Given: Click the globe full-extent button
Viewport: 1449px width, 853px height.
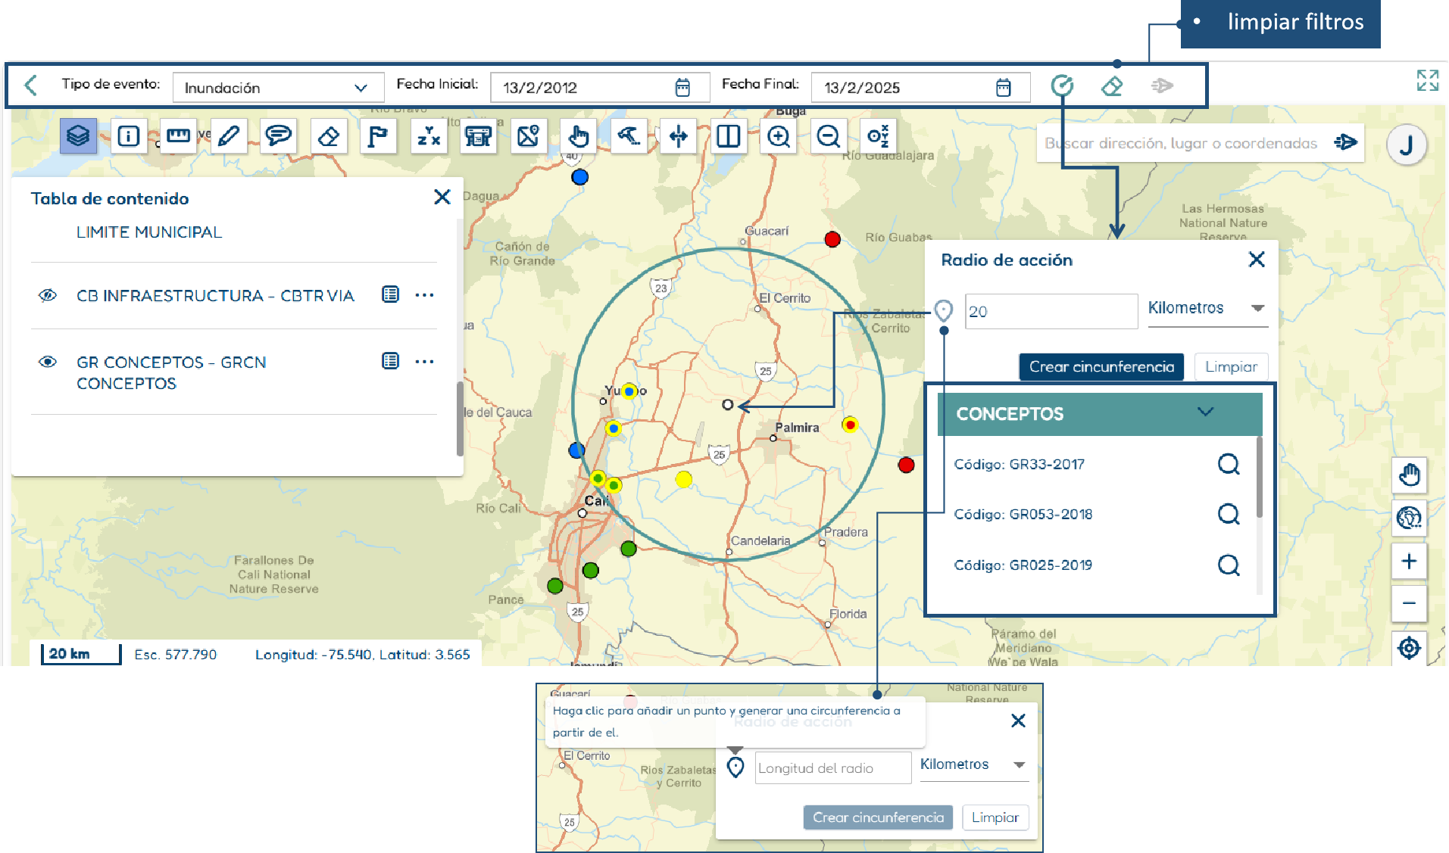Looking at the screenshot, I should tap(1409, 518).
